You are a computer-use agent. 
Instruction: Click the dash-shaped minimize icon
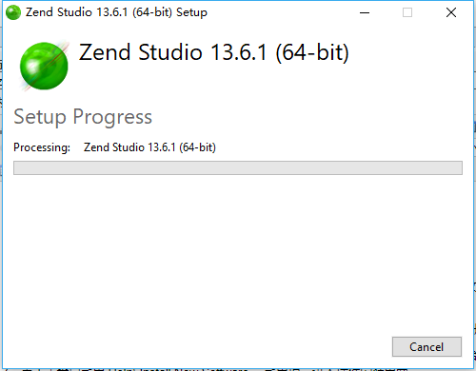click(x=365, y=13)
